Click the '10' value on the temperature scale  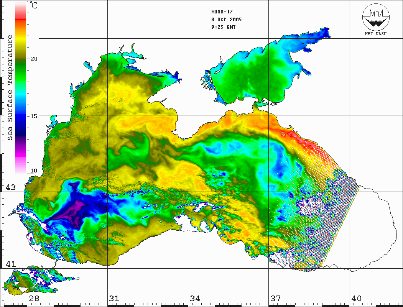click(x=34, y=171)
